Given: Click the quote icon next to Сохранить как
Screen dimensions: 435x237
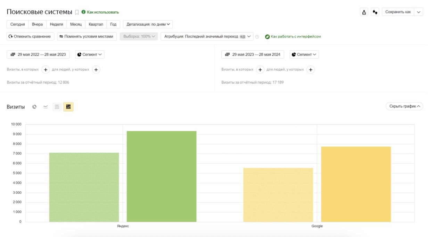Looking at the screenshot, I should [x=375, y=12].
